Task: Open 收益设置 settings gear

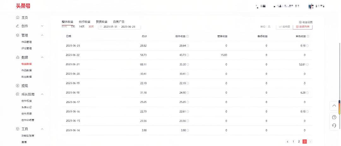Action: point(305,22)
